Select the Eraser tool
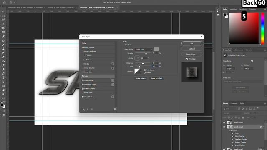 click(3, 57)
